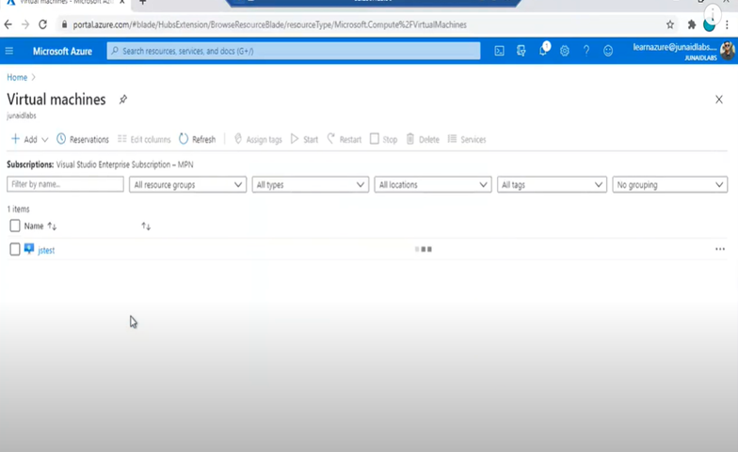738x452 pixels.
Task: Sort by the Name column arrows
Action: tap(52, 226)
